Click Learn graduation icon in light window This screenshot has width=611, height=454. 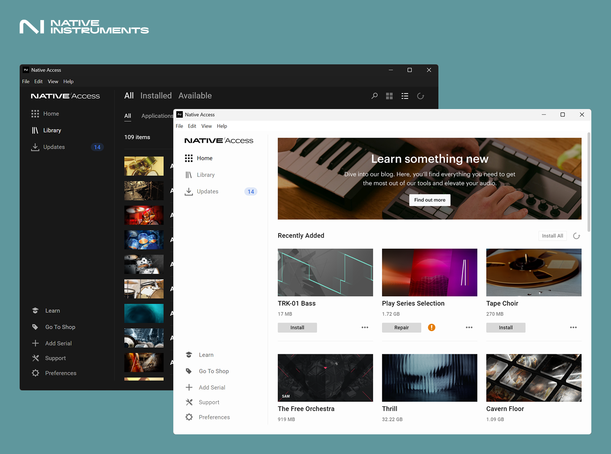point(189,355)
